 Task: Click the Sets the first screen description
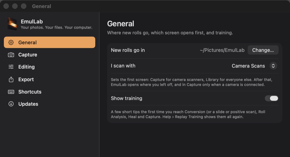(191, 82)
